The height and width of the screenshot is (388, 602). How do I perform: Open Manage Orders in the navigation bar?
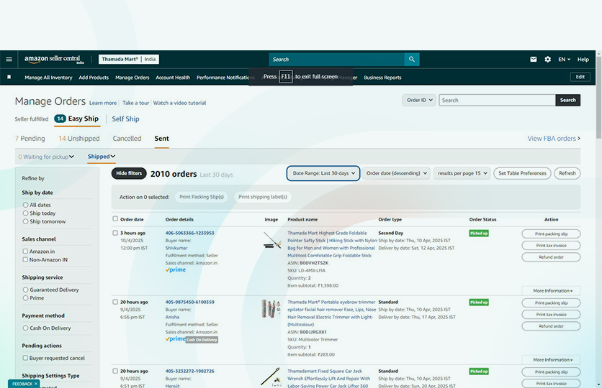tap(132, 78)
